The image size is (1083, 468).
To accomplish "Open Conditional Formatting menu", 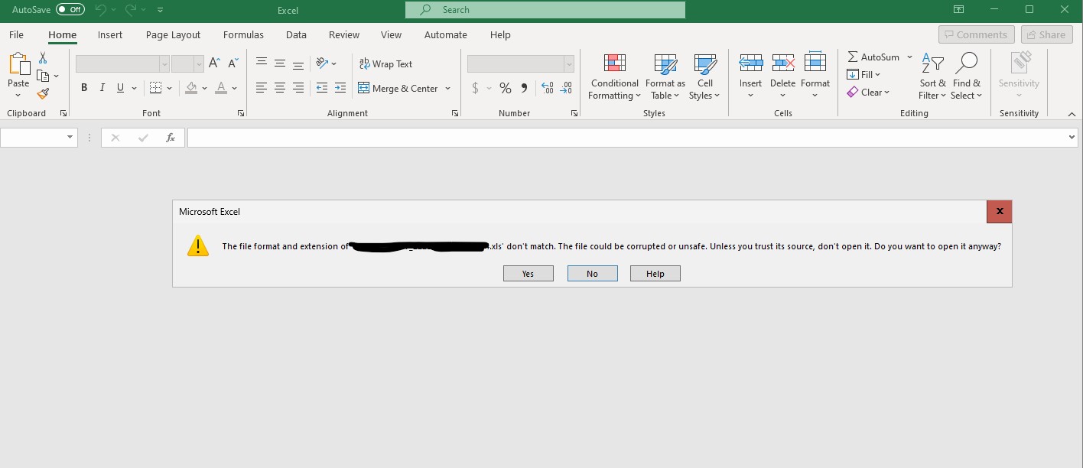I will point(615,76).
